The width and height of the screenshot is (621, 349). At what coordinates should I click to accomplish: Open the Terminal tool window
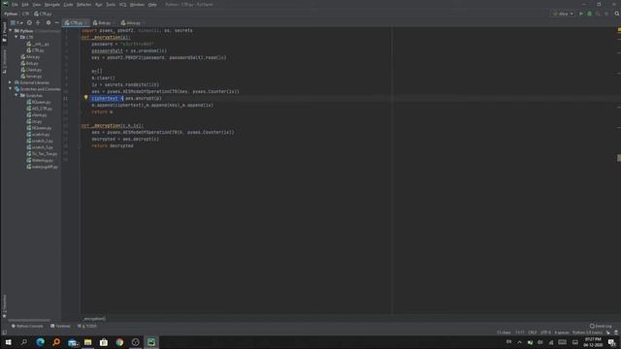60,326
